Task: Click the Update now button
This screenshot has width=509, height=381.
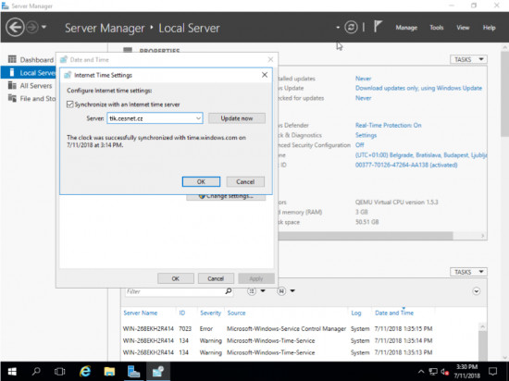Action: pyautogui.click(x=237, y=118)
